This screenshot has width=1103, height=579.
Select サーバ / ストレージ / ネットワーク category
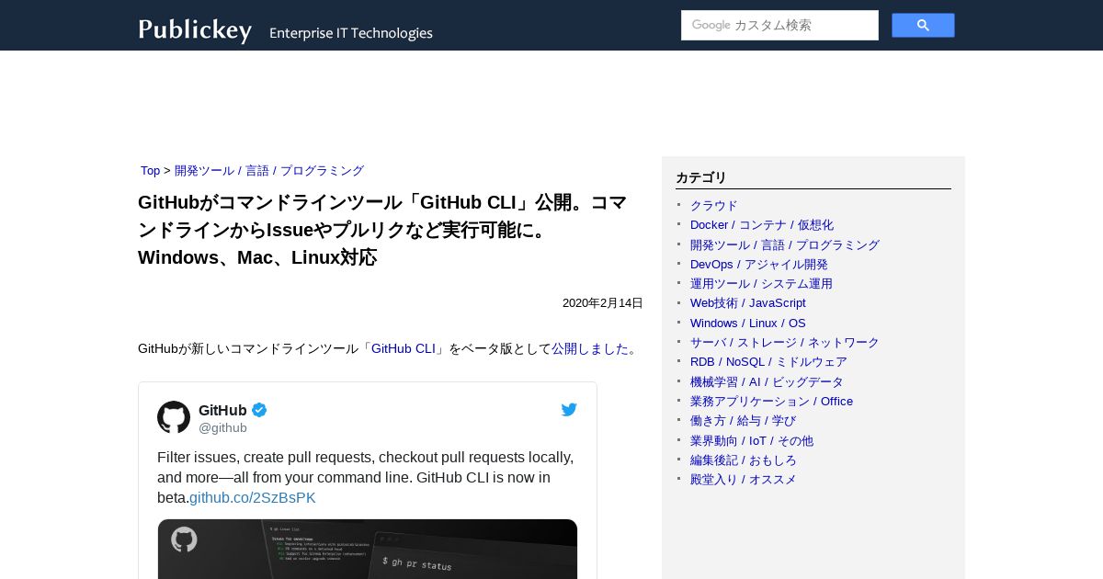tap(785, 343)
